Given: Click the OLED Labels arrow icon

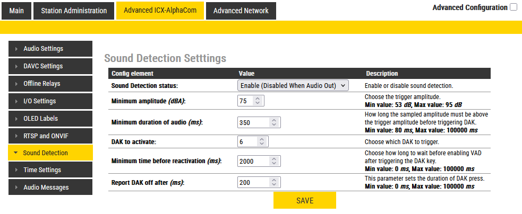Looking at the screenshot, I should pyautogui.click(x=17, y=119).
